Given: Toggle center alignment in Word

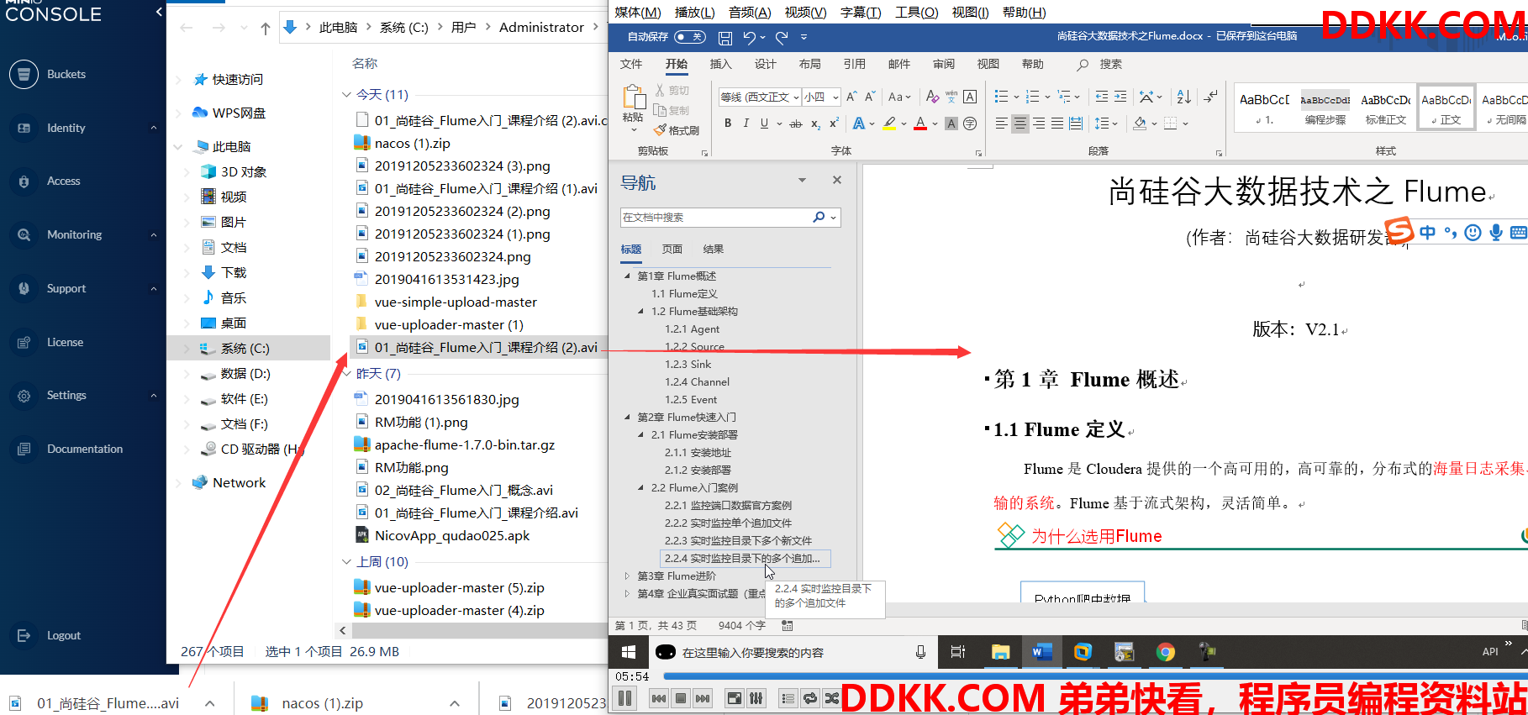Looking at the screenshot, I should [1020, 124].
